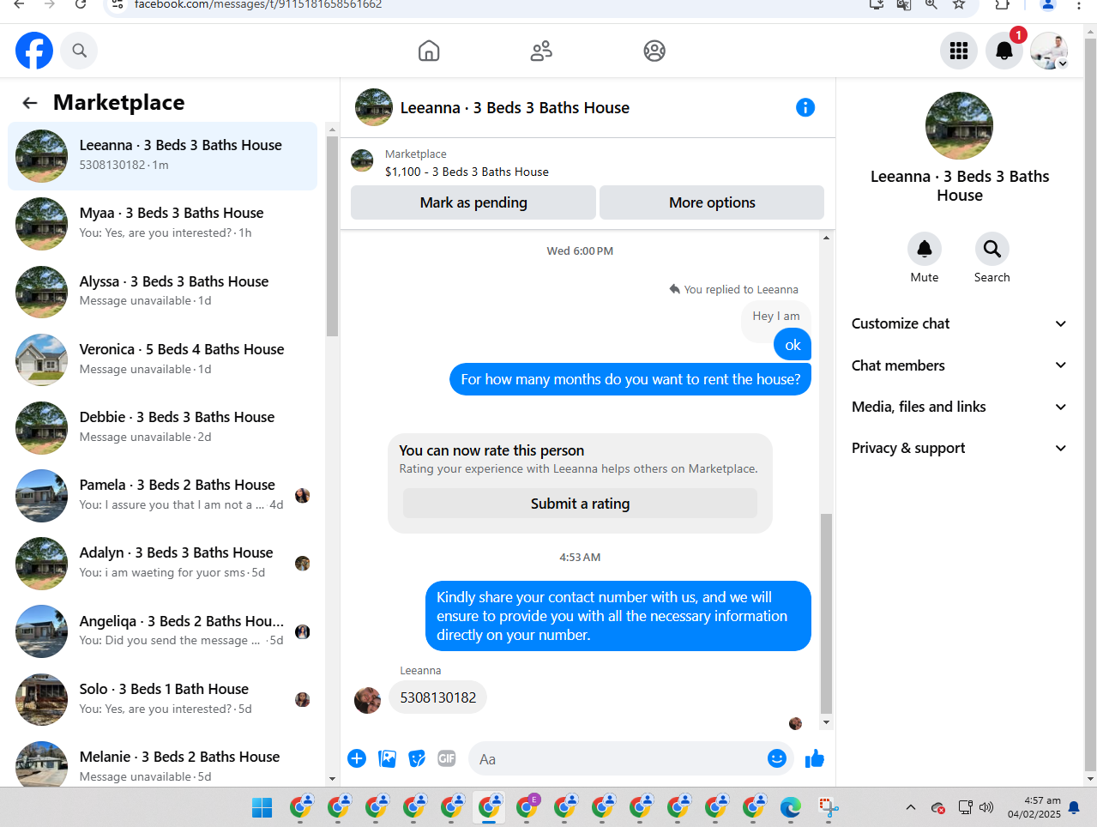
Task: Open Leeanna conversation header title
Action: (515, 107)
